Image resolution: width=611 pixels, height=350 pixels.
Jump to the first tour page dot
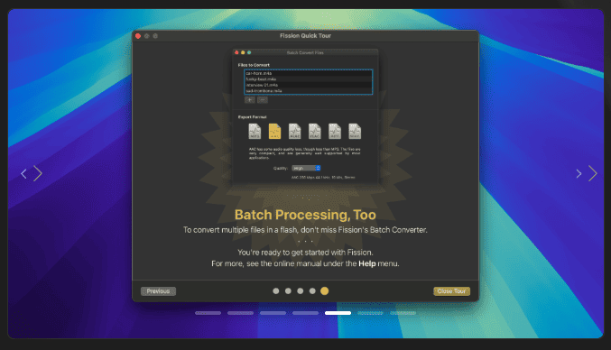tap(276, 290)
